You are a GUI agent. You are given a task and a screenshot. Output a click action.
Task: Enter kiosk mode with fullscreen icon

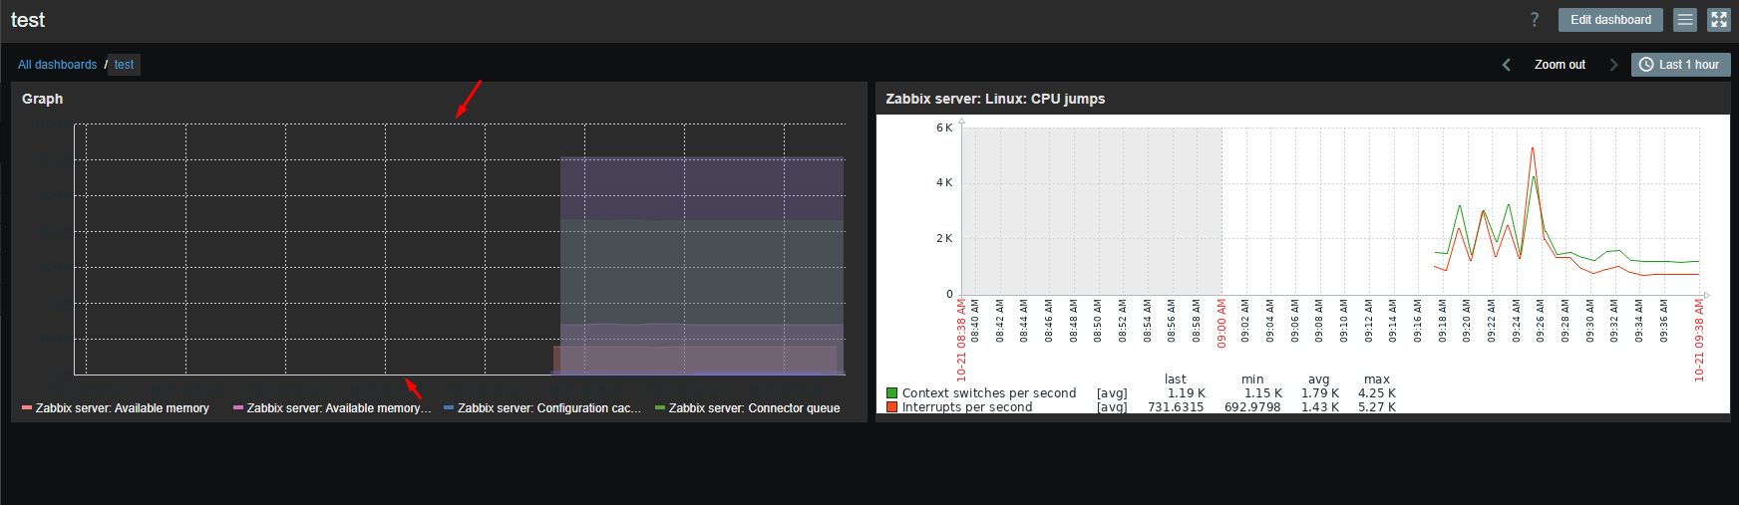[1719, 20]
